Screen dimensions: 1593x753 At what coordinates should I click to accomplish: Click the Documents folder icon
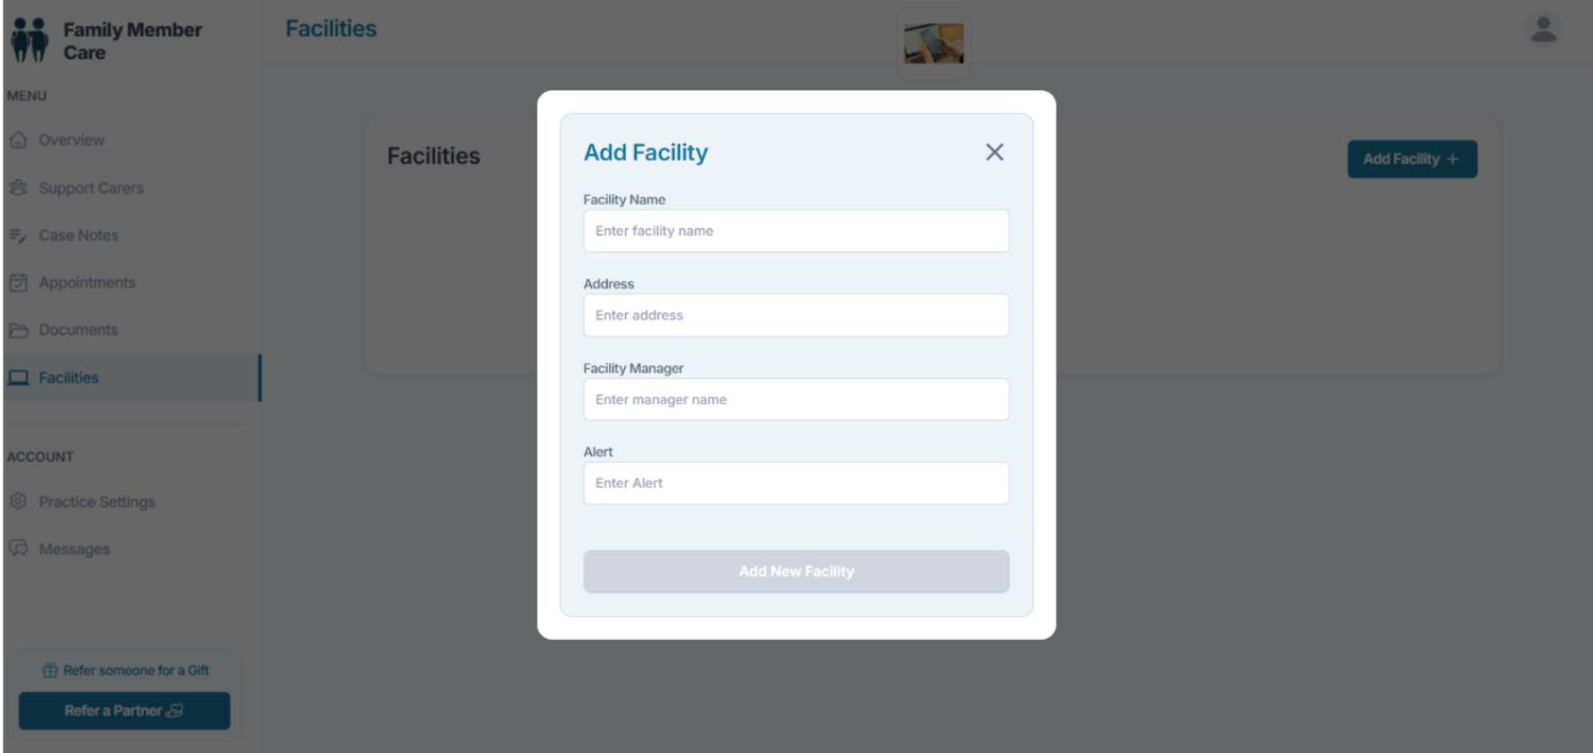(19, 330)
